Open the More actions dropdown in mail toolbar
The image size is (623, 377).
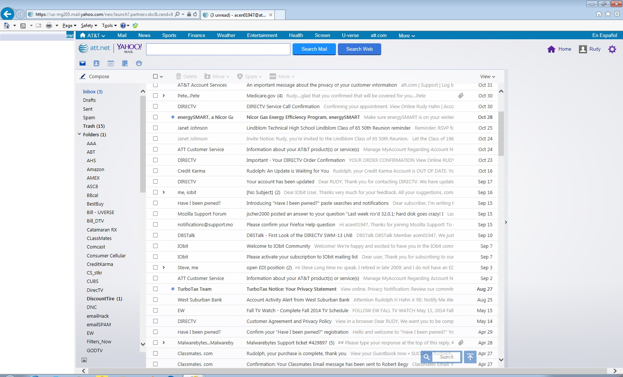pyautogui.click(x=282, y=76)
